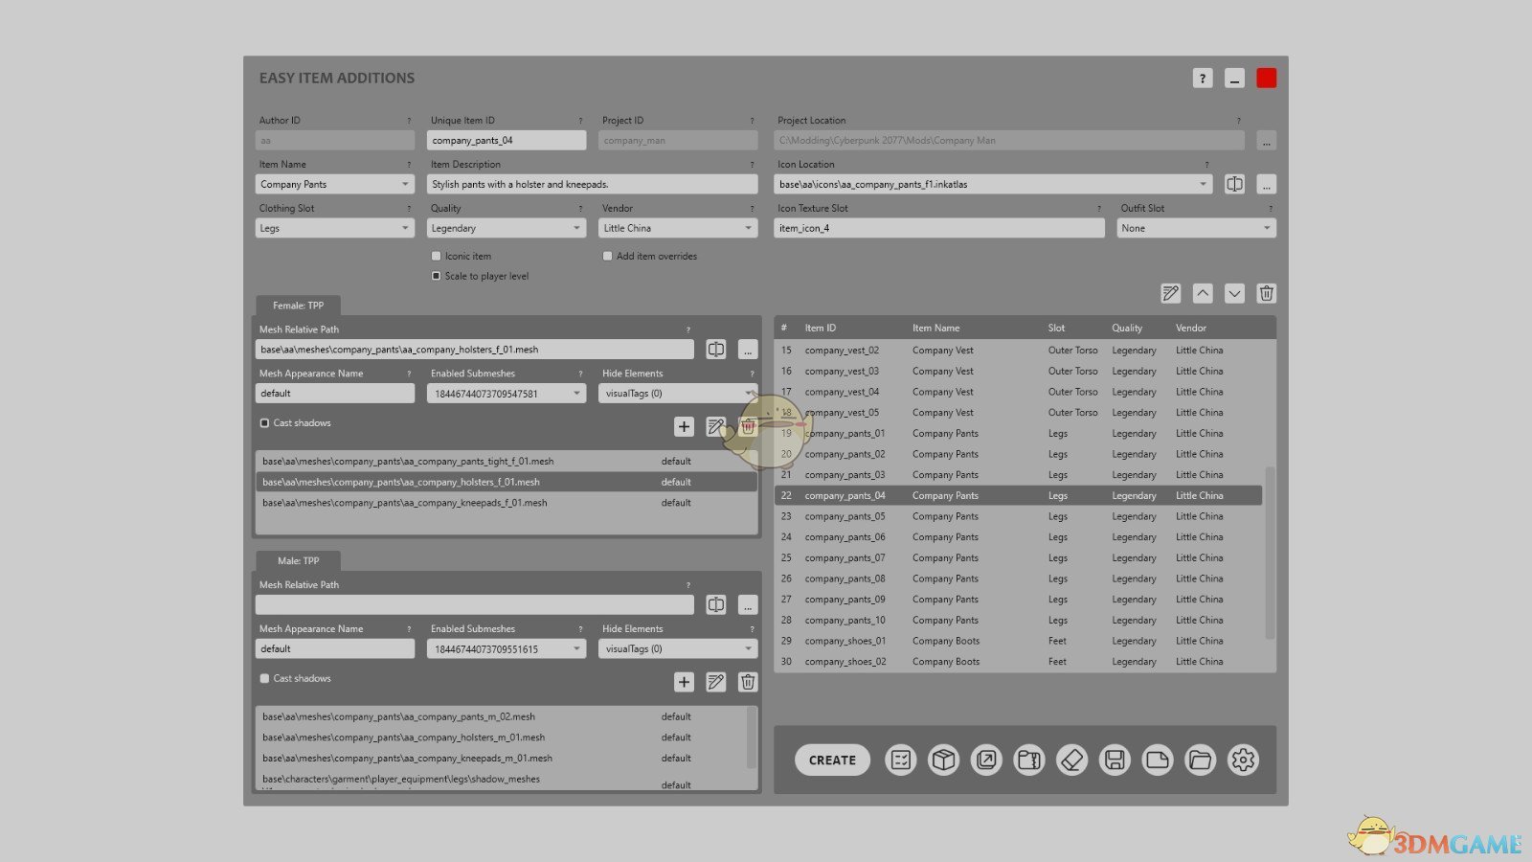Image resolution: width=1532 pixels, height=862 pixels.
Task: Focus the Icon Texture Slot field
Action: tap(939, 228)
